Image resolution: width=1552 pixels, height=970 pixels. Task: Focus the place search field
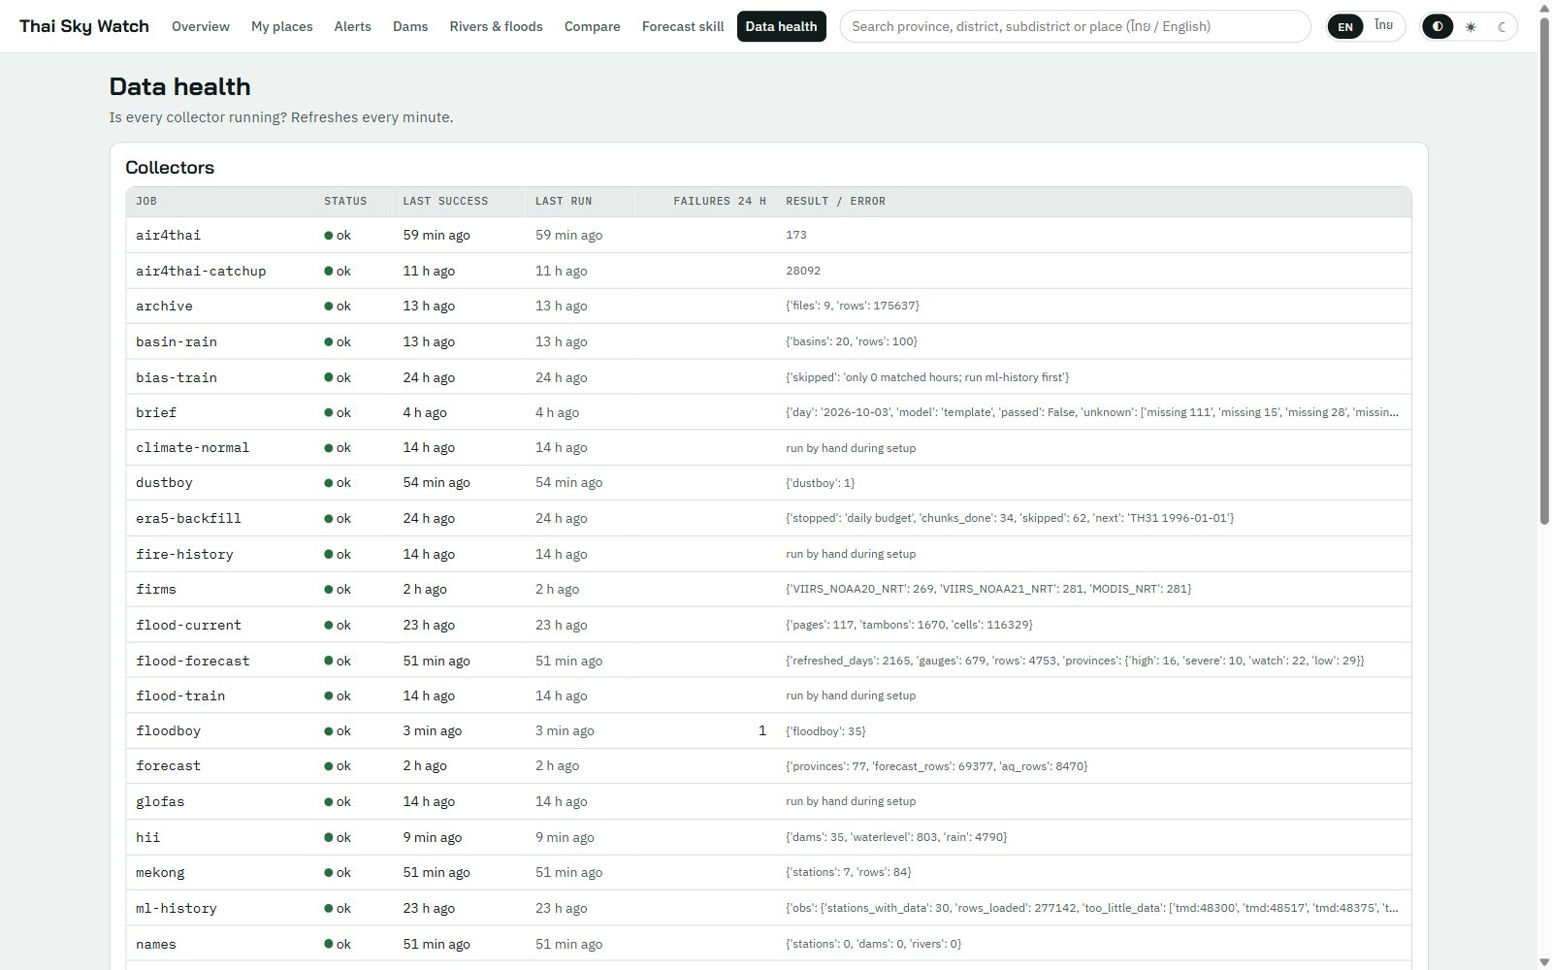[x=1075, y=26]
